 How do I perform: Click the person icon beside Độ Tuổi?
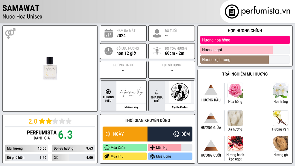pyautogui.click(x=157, y=33)
